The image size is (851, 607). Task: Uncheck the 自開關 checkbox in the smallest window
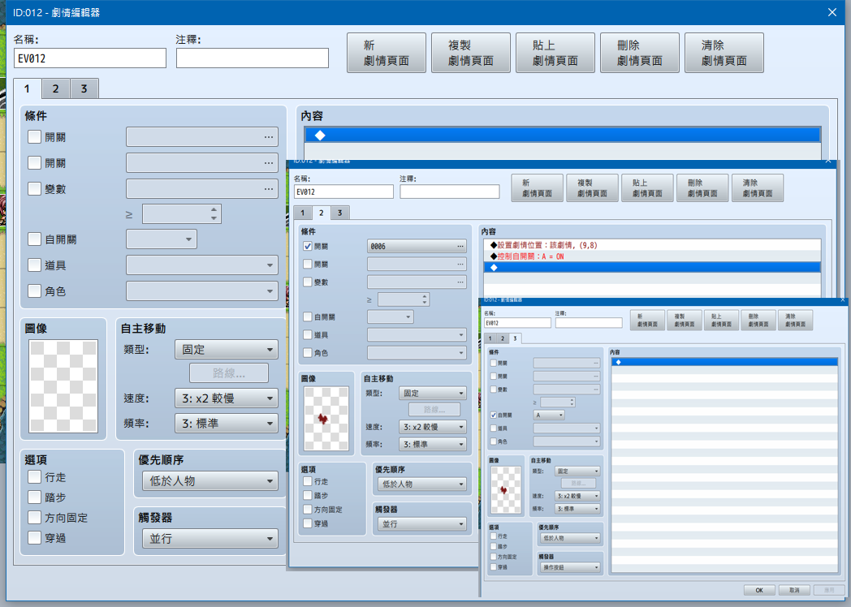[x=494, y=415]
